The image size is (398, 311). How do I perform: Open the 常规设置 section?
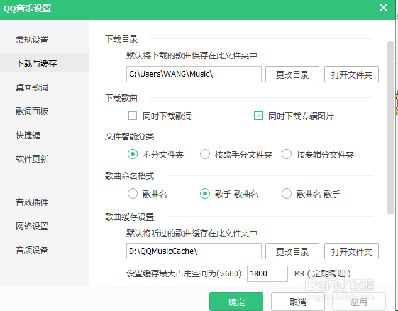tap(32, 40)
